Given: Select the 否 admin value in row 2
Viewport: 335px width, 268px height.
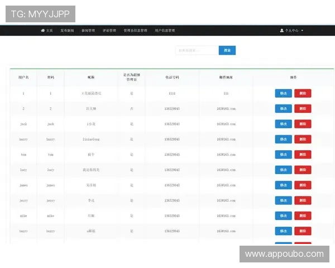Looking at the screenshot, I should pyautogui.click(x=132, y=108).
